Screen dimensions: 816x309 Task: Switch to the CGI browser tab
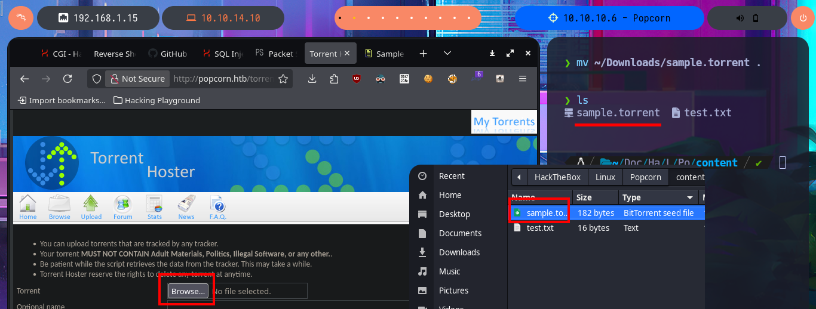coord(60,54)
